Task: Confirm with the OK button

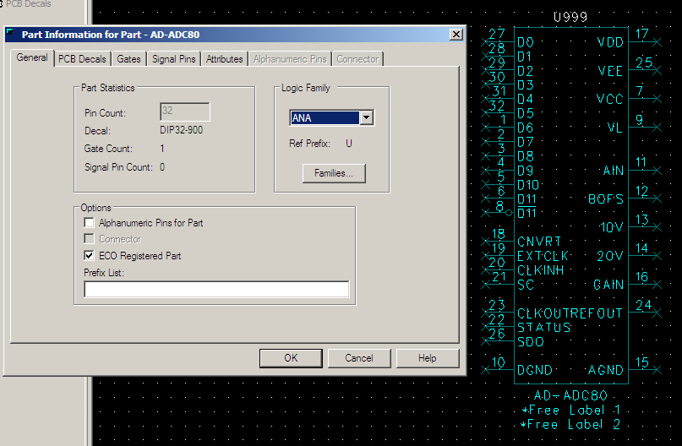Action: (291, 358)
